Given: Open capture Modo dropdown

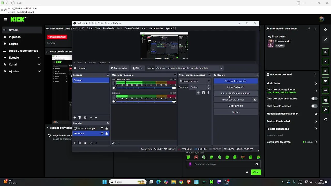Looking at the screenshot, I should coord(189,68).
